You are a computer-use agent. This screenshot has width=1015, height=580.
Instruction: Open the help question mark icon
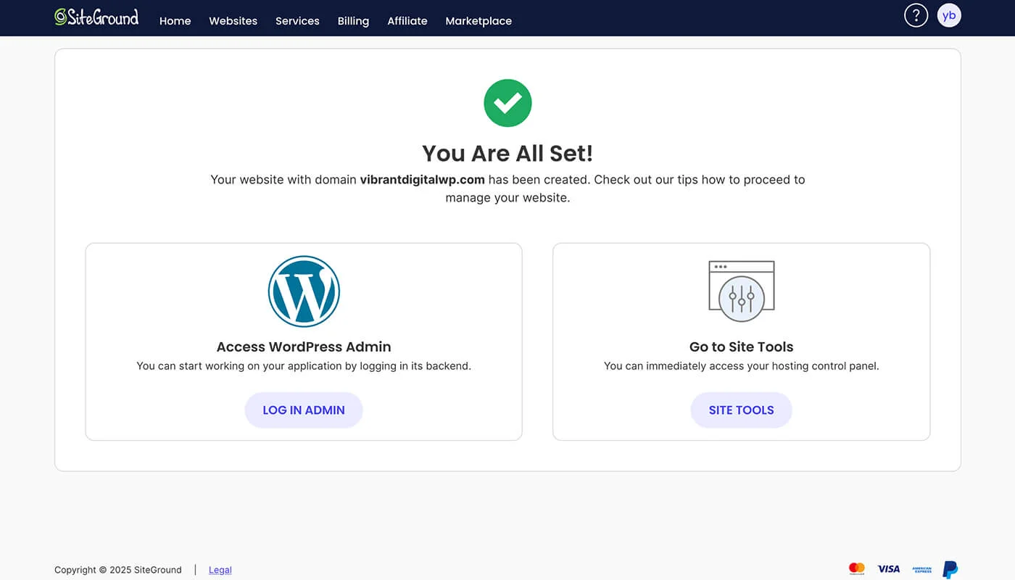tap(916, 14)
